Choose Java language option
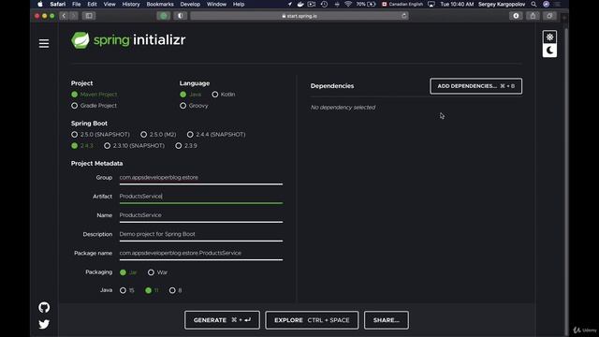 [191, 95]
